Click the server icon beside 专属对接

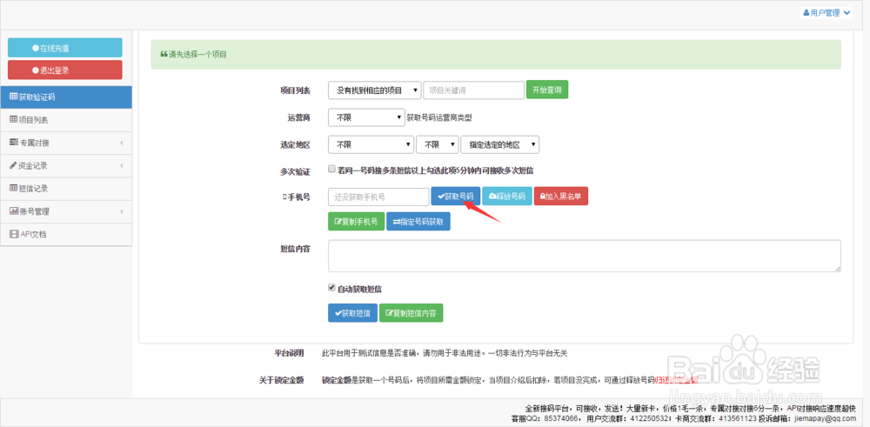(13, 143)
